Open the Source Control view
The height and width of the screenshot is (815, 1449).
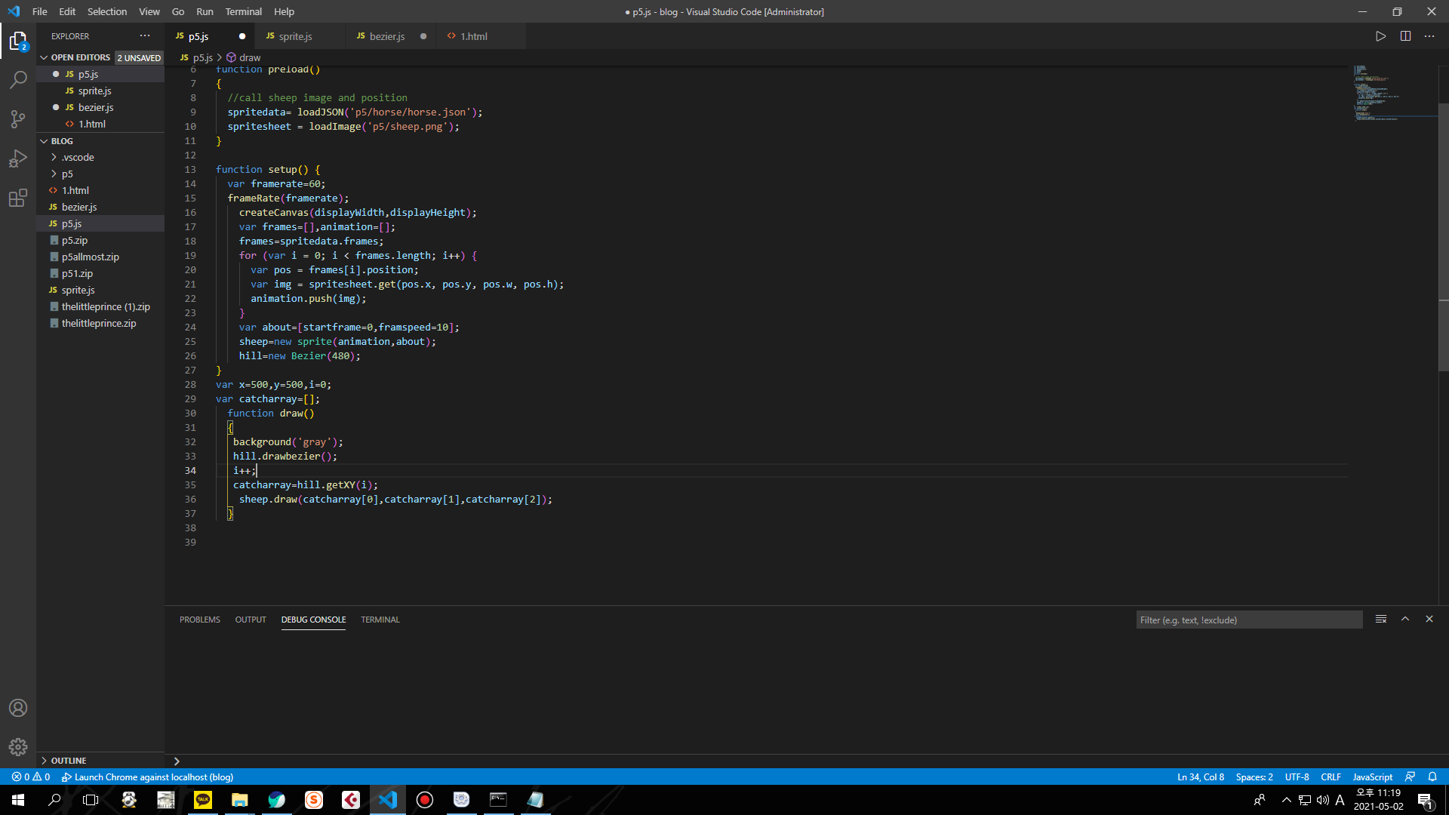(18, 118)
